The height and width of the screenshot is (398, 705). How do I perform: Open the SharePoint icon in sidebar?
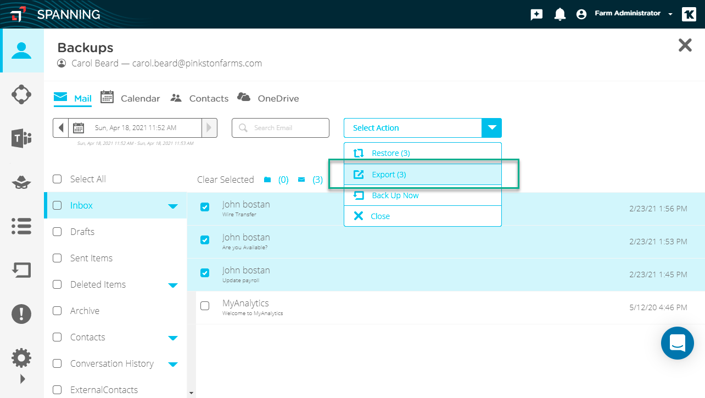21,94
